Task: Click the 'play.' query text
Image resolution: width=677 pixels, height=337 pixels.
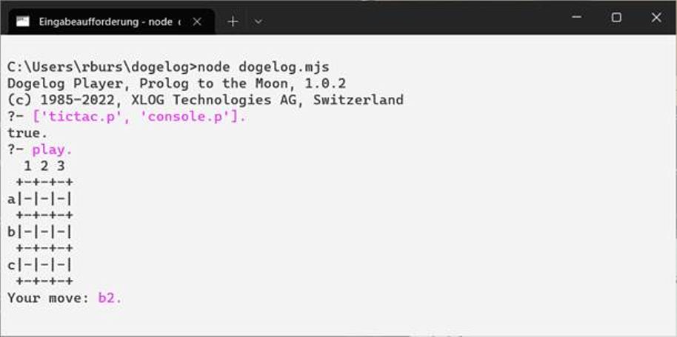Action: pos(53,150)
